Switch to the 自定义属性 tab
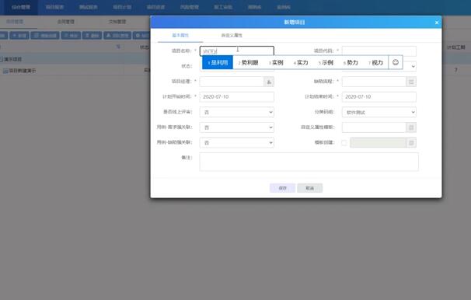 point(232,35)
